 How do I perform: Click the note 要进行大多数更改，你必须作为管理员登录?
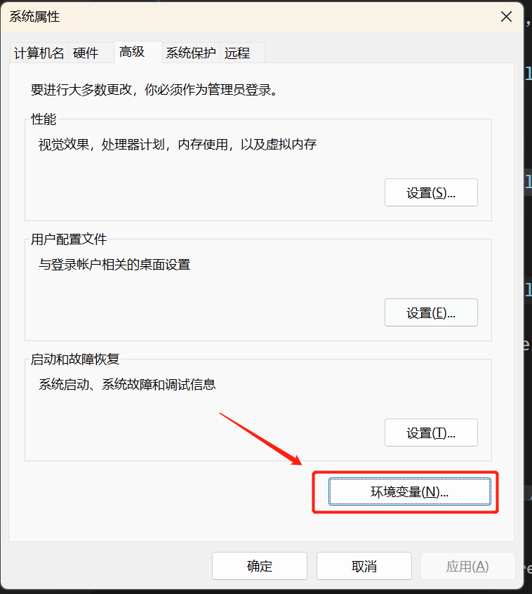(x=154, y=90)
